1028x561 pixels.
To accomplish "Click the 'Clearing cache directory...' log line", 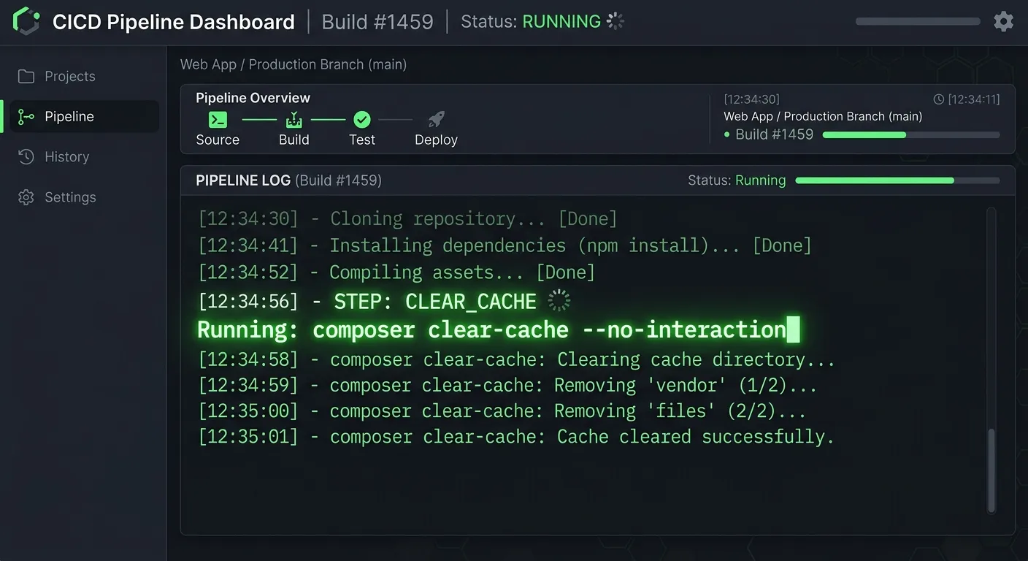I will [516, 359].
